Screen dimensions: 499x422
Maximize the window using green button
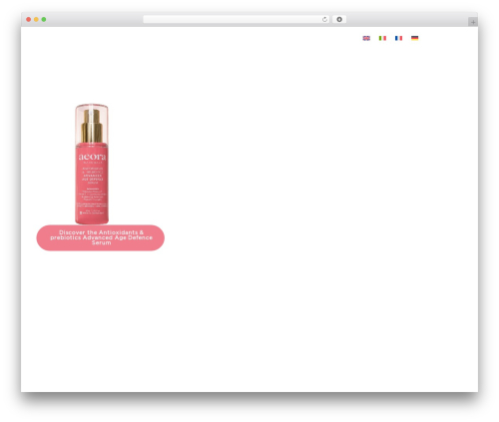click(44, 20)
